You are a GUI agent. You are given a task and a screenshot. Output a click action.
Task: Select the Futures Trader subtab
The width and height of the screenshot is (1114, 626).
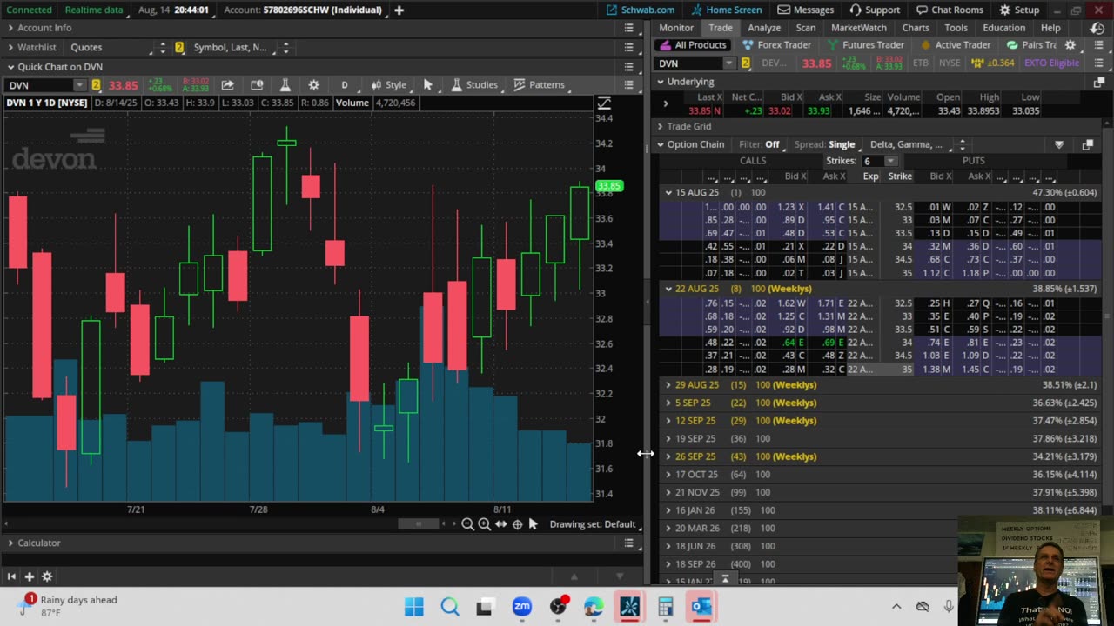(866, 45)
